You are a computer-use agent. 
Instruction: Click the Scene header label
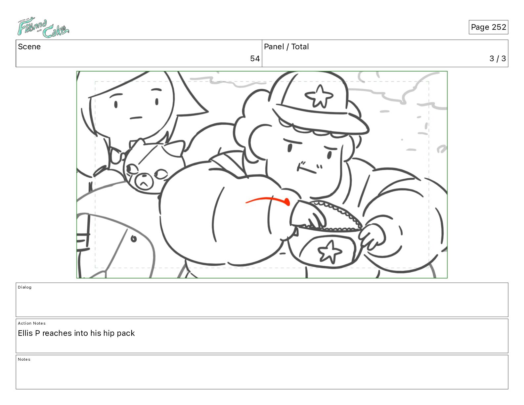point(29,47)
